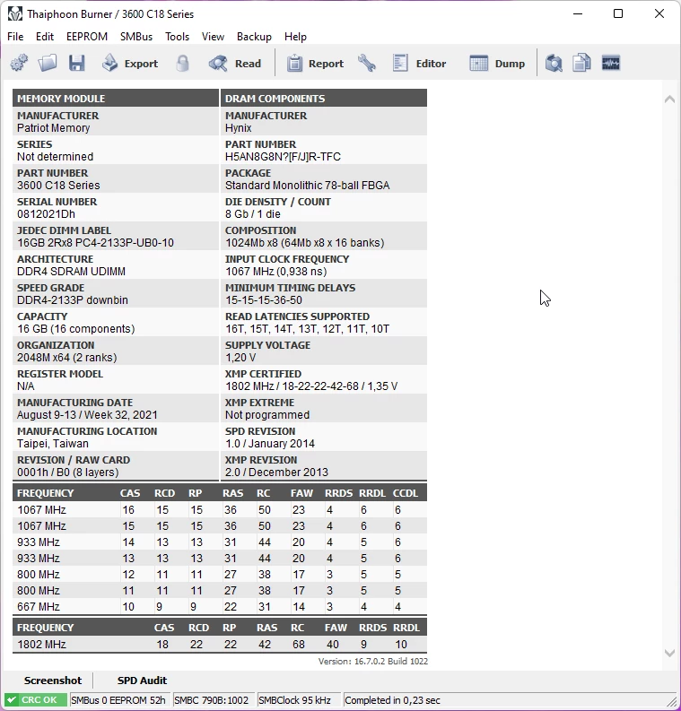The width and height of the screenshot is (681, 711).
Task: Click the version text '16.7.0.2 Build 1022'
Action: pyautogui.click(x=391, y=661)
